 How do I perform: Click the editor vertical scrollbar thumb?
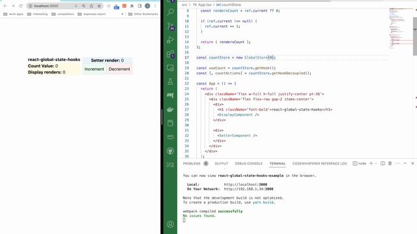tap(415, 36)
